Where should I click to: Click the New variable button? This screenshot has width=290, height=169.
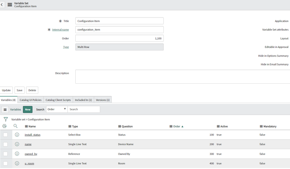pos(28,110)
